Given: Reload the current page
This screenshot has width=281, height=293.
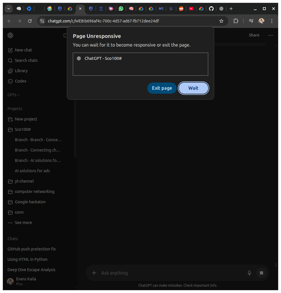Looking at the screenshot, I should pos(30,21).
